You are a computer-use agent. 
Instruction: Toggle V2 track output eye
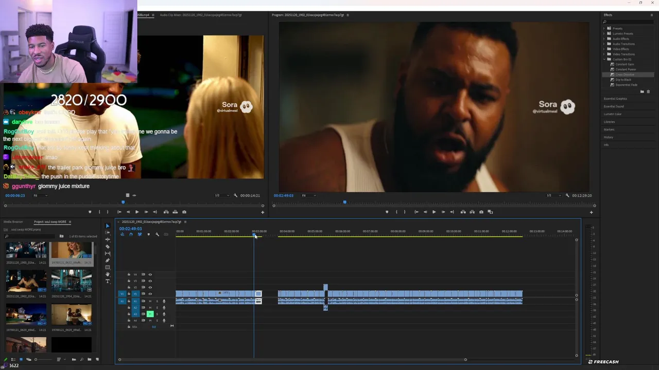coord(150,287)
